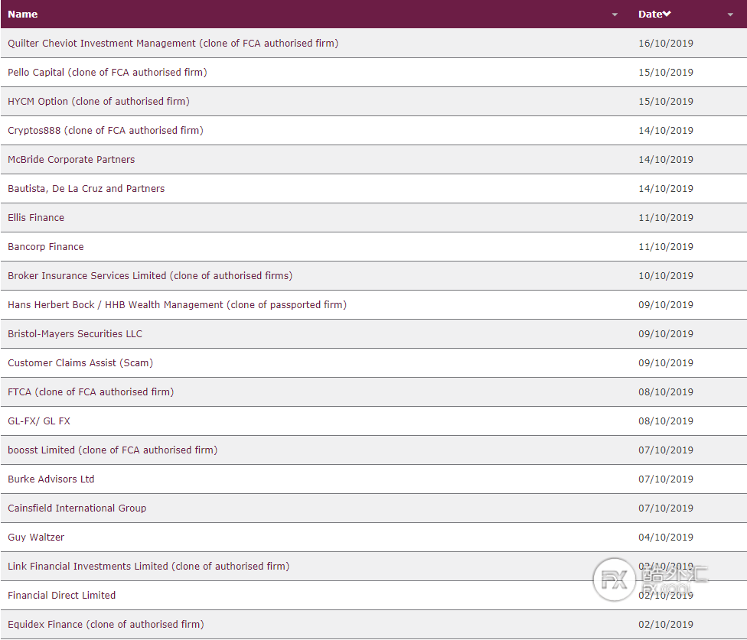The width and height of the screenshot is (747, 640).
Task: Open GL-FX/ GL FX entry
Action: coord(39,421)
